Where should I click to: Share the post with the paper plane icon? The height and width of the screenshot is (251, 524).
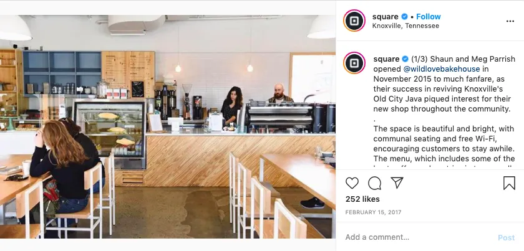click(397, 182)
